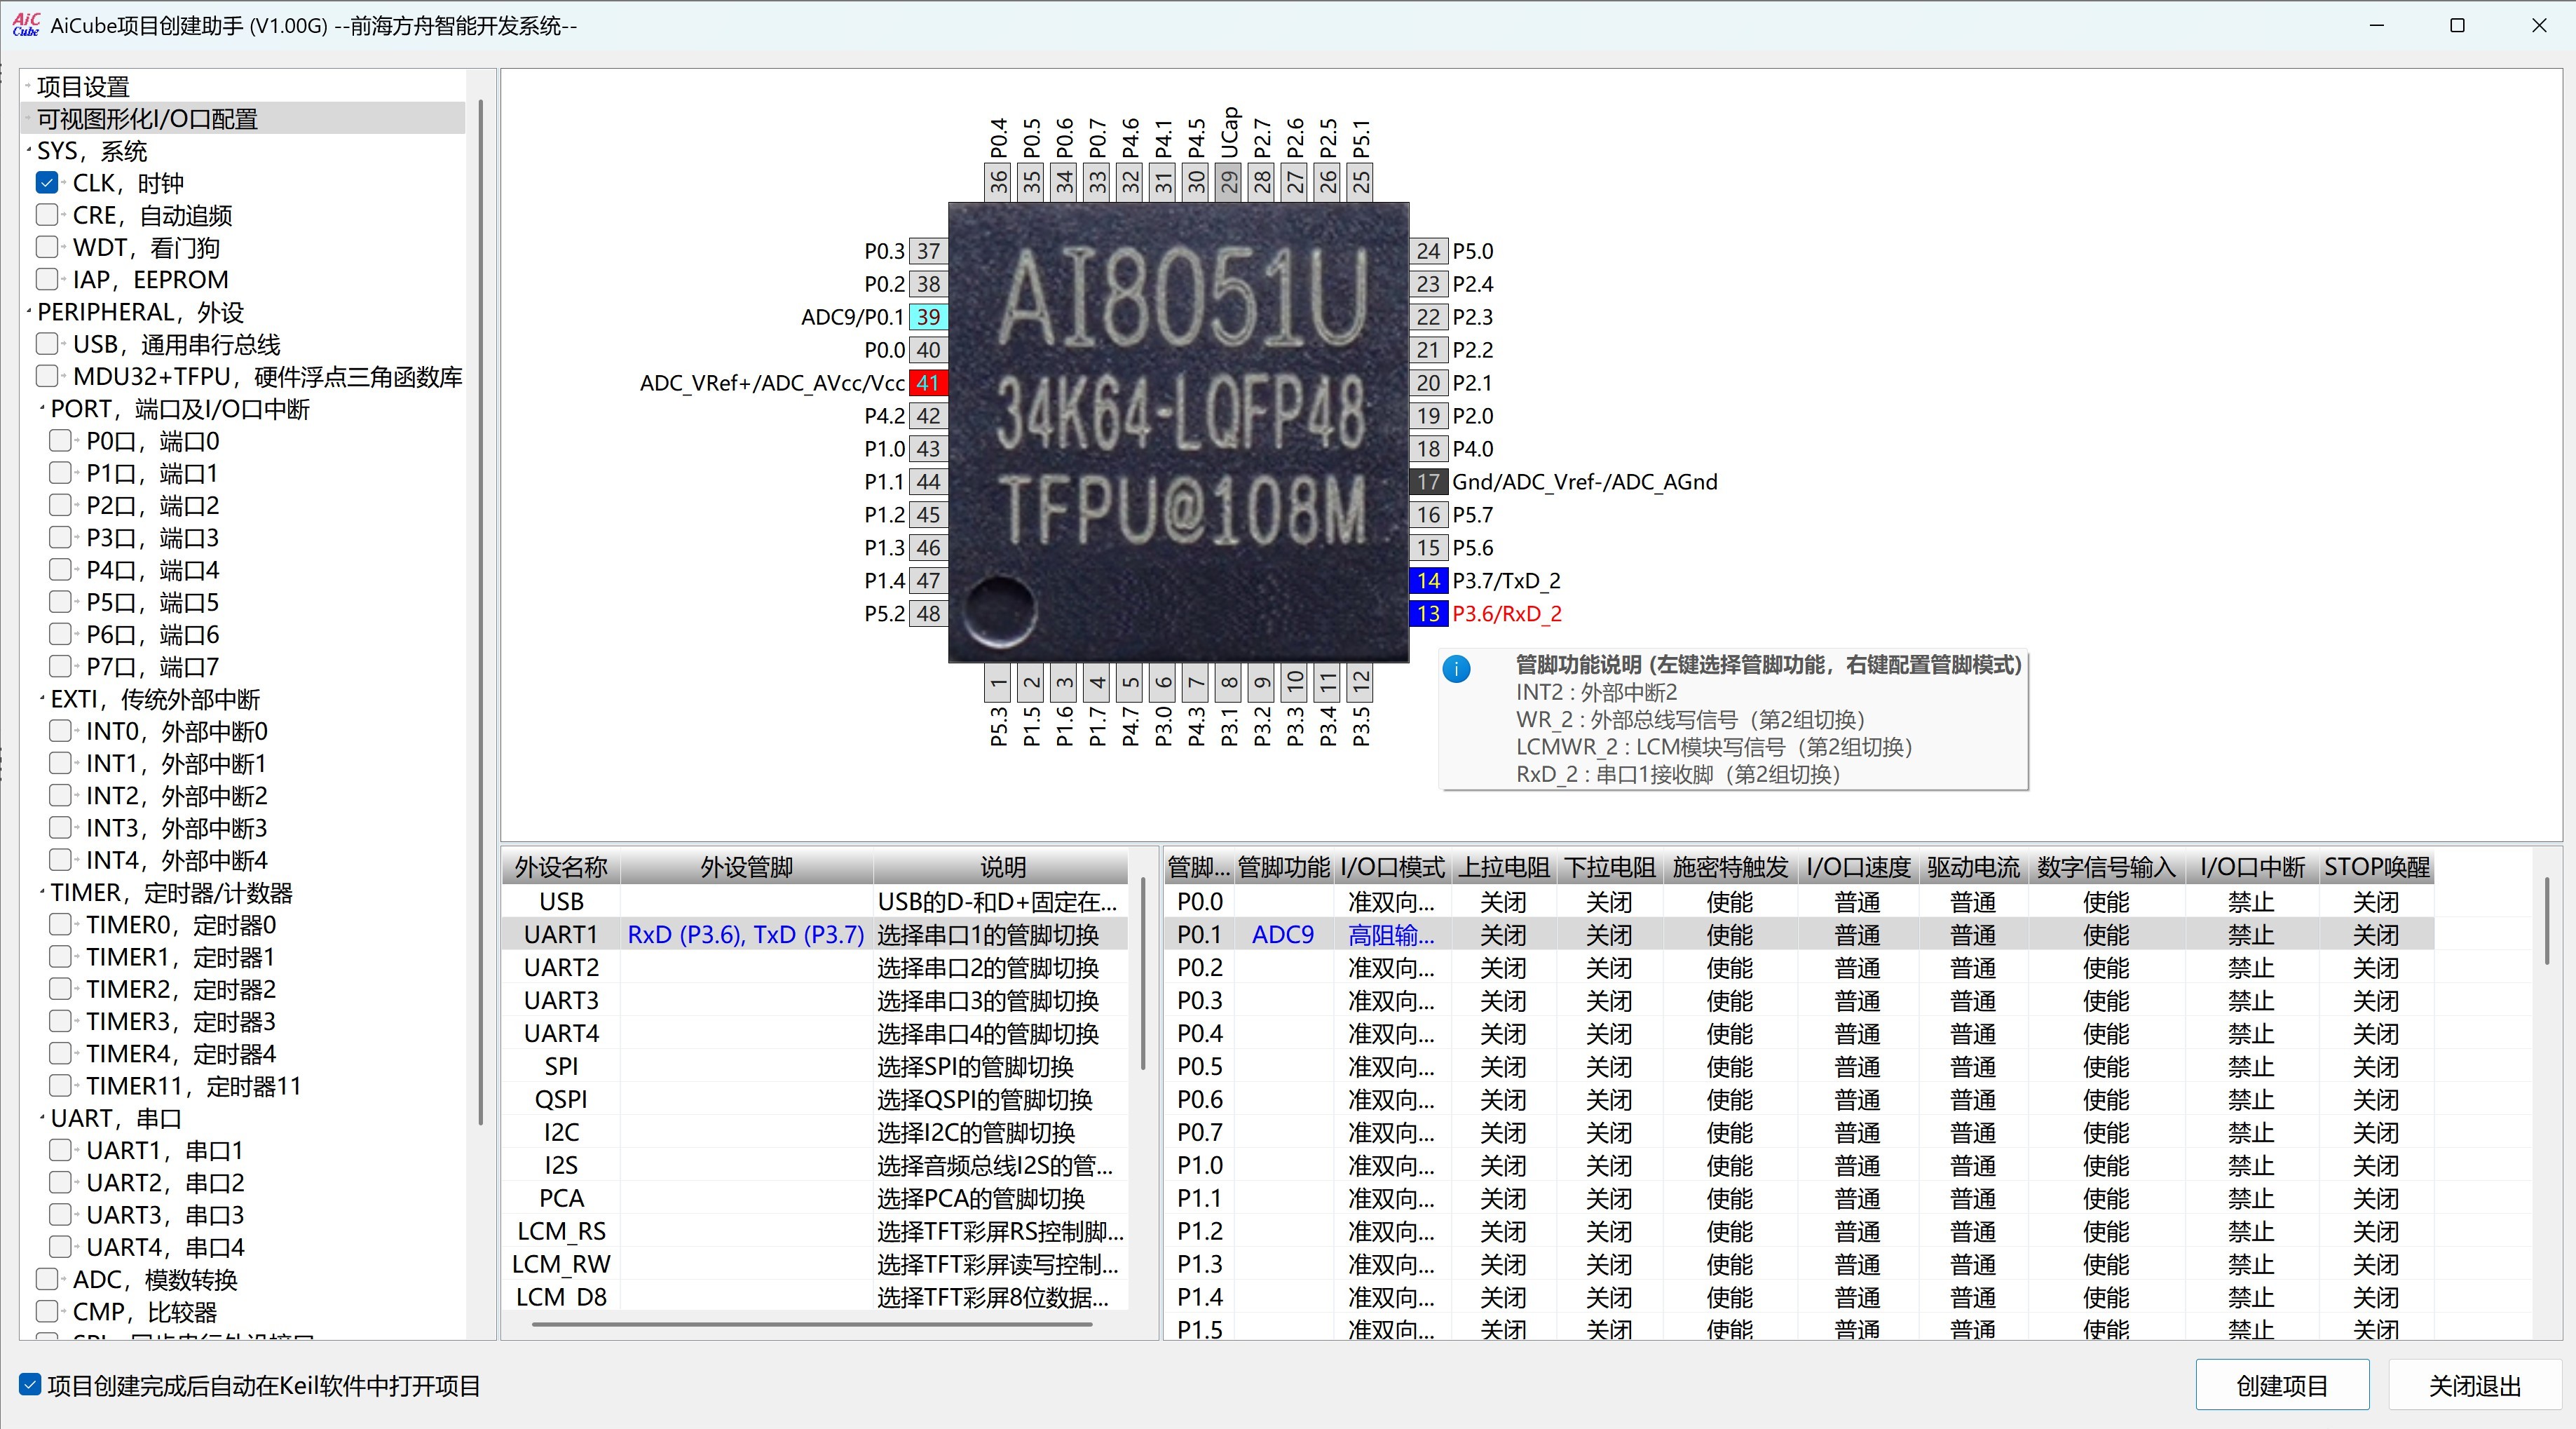The width and height of the screenshot is (2576, 1429).
Task: Click pin 37 P0.3 box
Action: (928, 251)
